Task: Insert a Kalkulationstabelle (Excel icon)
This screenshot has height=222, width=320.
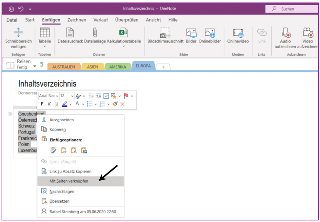Action: click(x=123, y=33)
